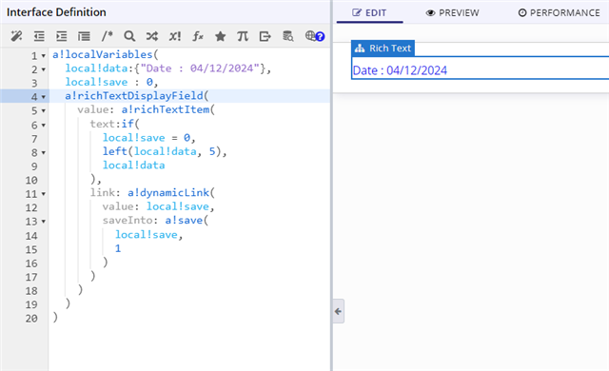Open the PERFORMANCE tab
609x371 pixels.
click(559, 12)
